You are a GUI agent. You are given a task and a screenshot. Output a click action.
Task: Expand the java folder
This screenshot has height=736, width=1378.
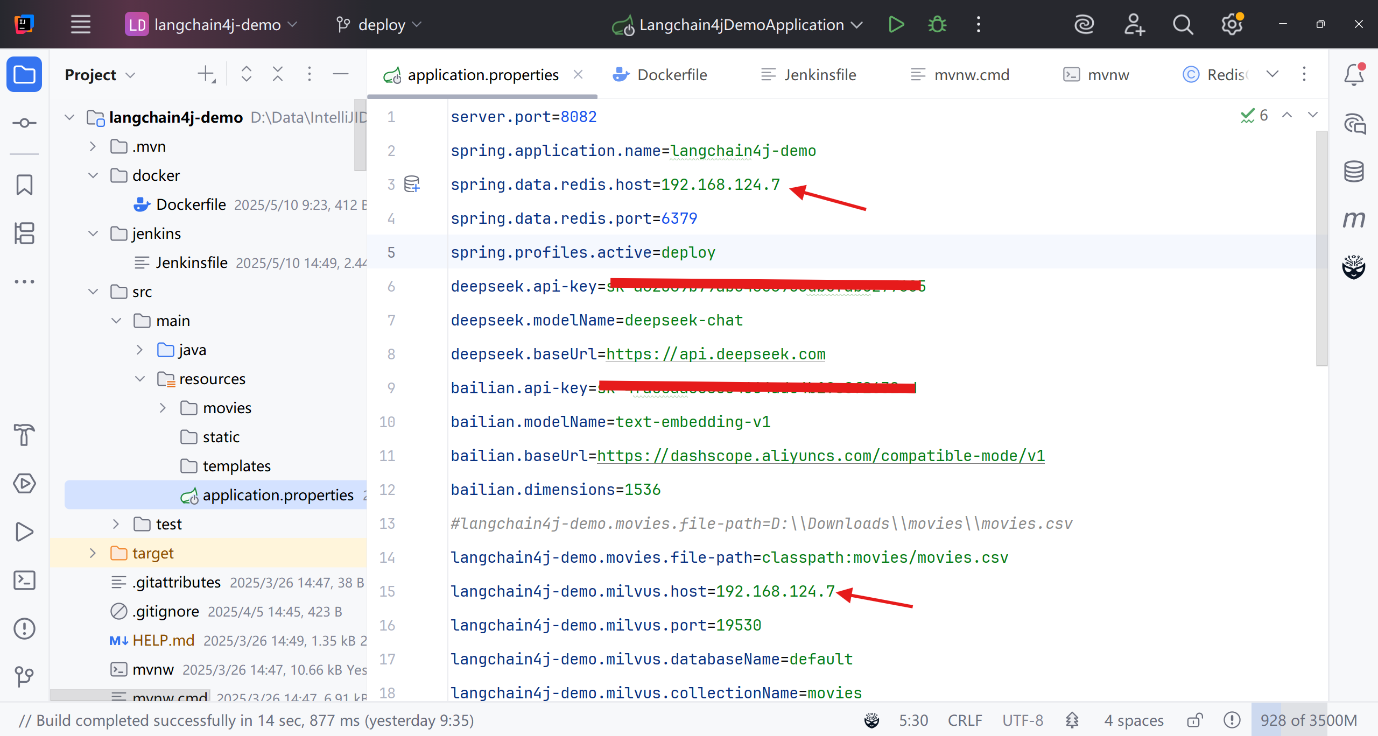pyautogui.click(x=139, y=350)
